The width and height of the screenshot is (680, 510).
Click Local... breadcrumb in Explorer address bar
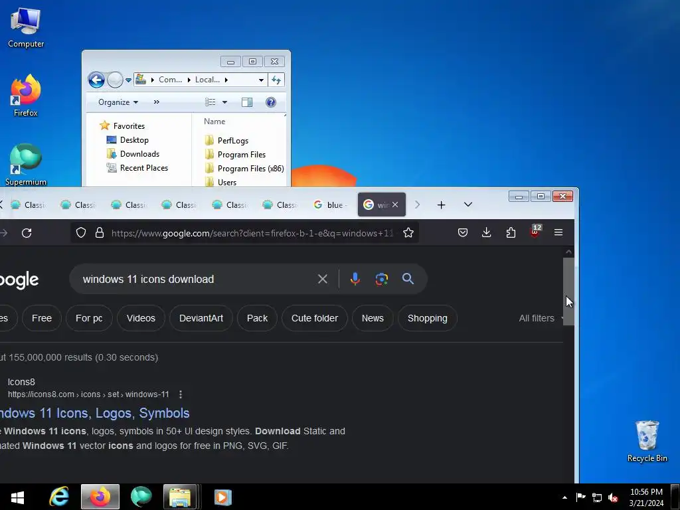click(x=207, y=80)
